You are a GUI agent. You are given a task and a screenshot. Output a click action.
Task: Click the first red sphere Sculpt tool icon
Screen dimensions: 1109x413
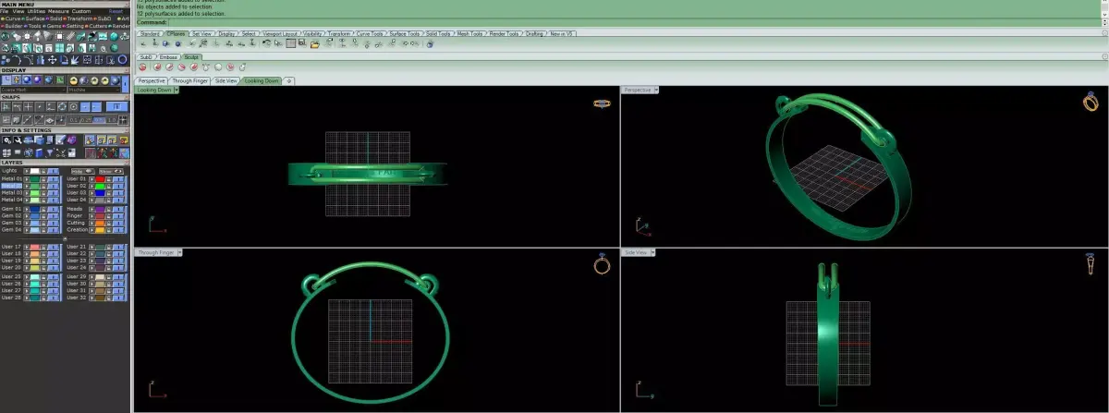pos(142,67)
